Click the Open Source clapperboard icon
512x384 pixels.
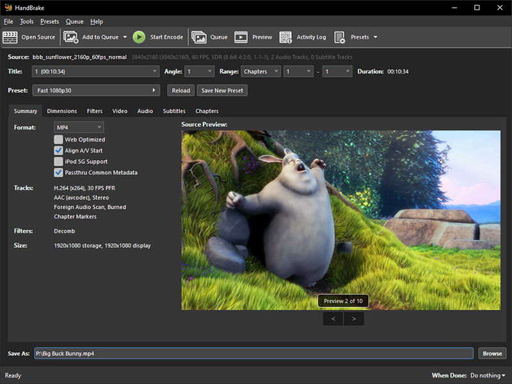click(x=10, y=37)
